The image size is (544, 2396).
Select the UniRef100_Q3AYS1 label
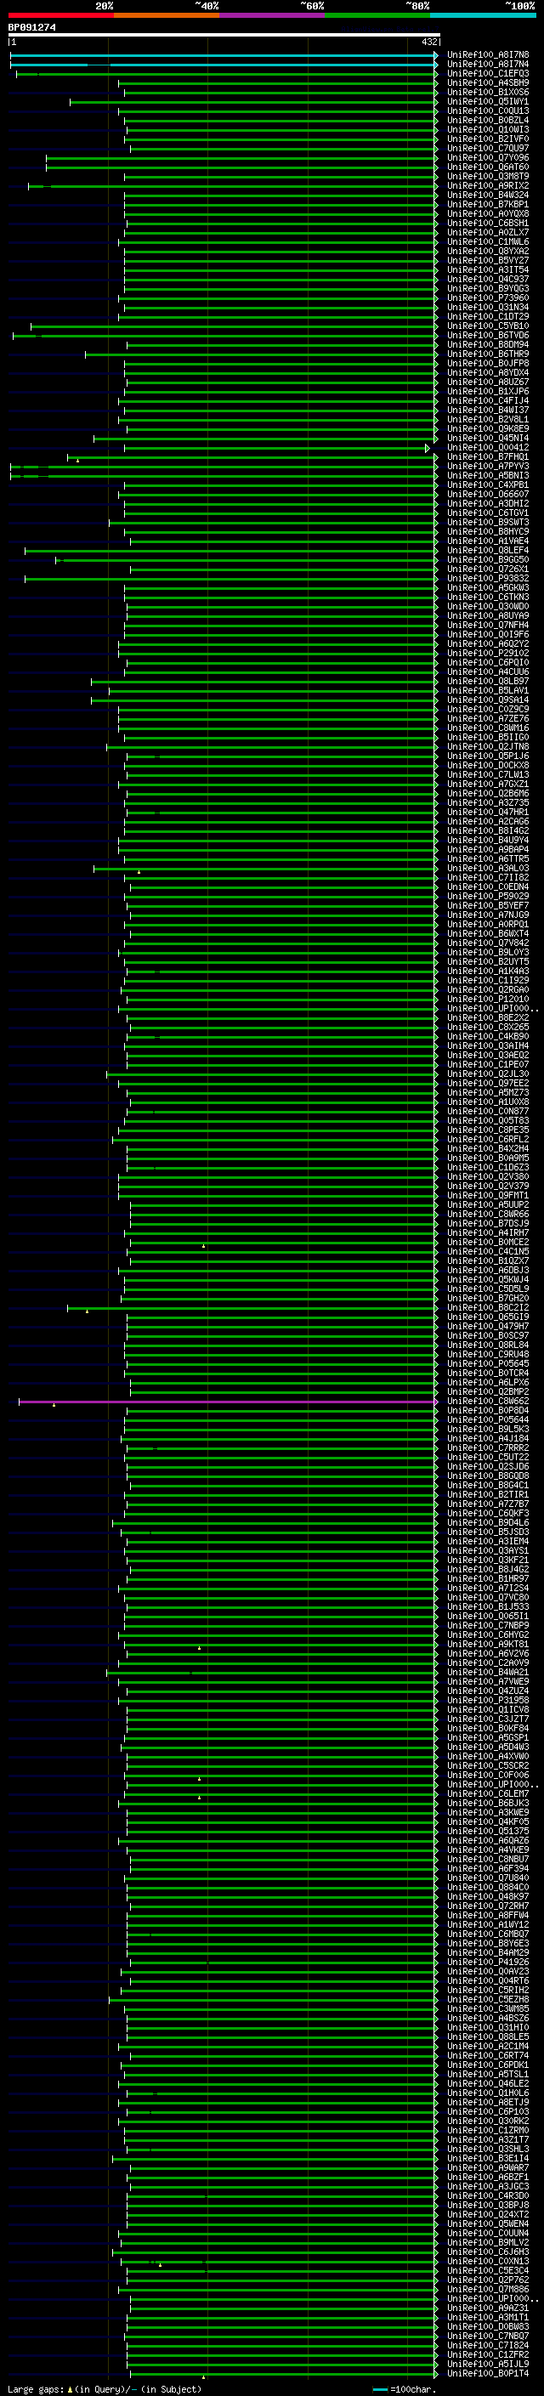point(488,1551)
